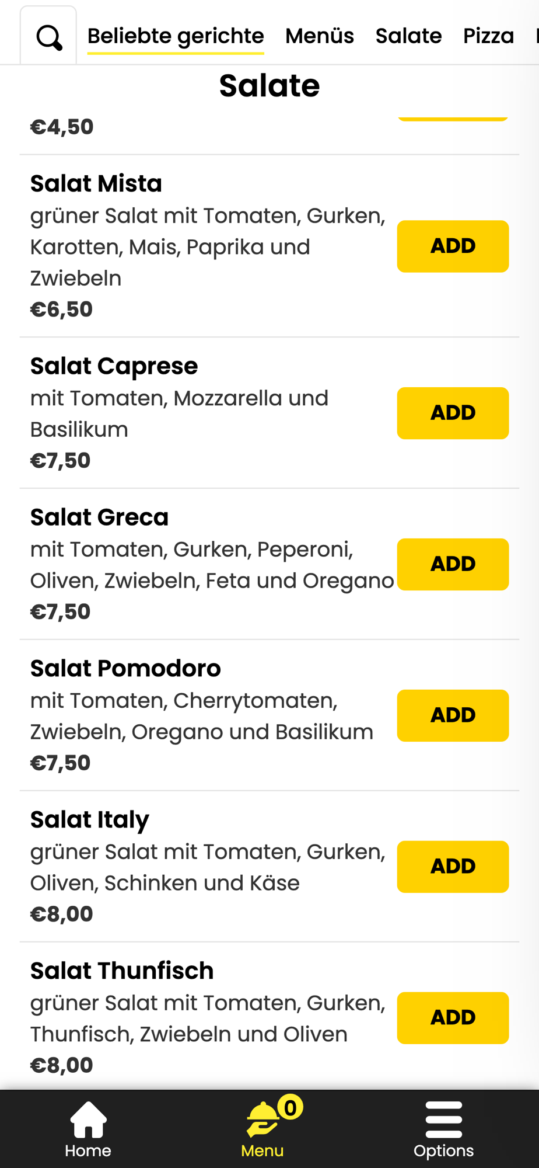This screenshot has width=539, height=1168.
Task: Select the Salat Greca heading
Action: pyautogui.click(x=100, y=517)
